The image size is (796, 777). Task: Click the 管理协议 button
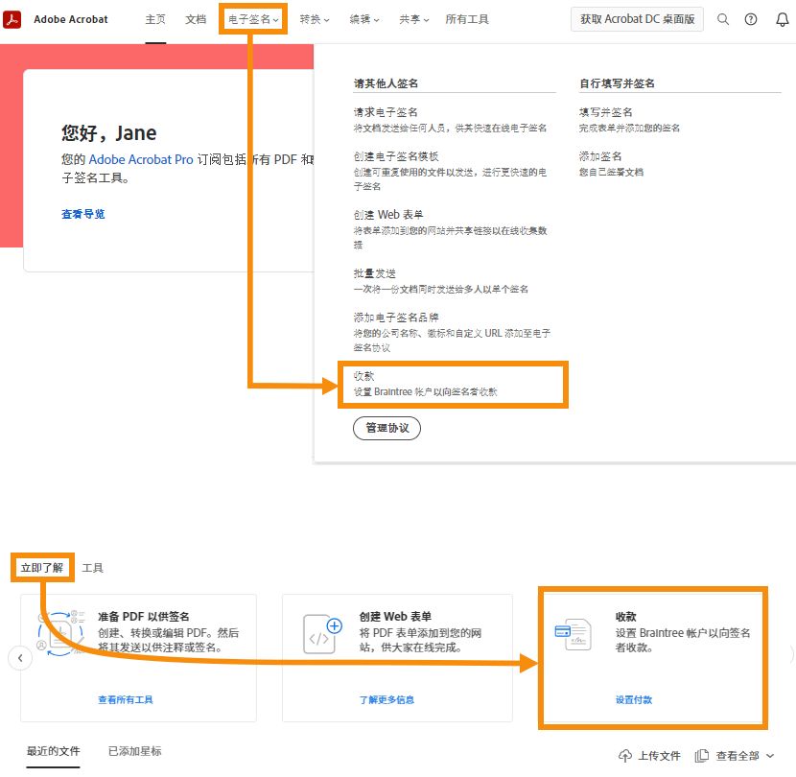(386, 428)
